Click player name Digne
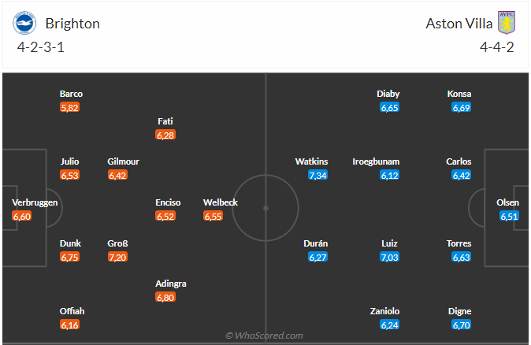This screenshot has width=531, height=345. [x=460, y=311]
